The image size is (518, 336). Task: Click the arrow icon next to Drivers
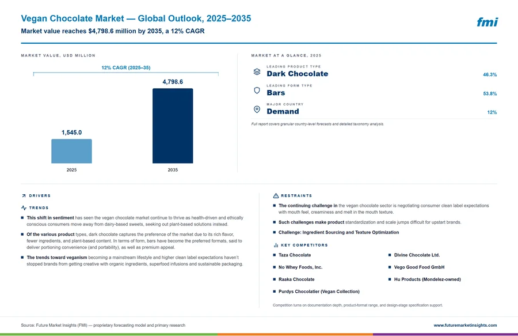(x=24, y=196)
